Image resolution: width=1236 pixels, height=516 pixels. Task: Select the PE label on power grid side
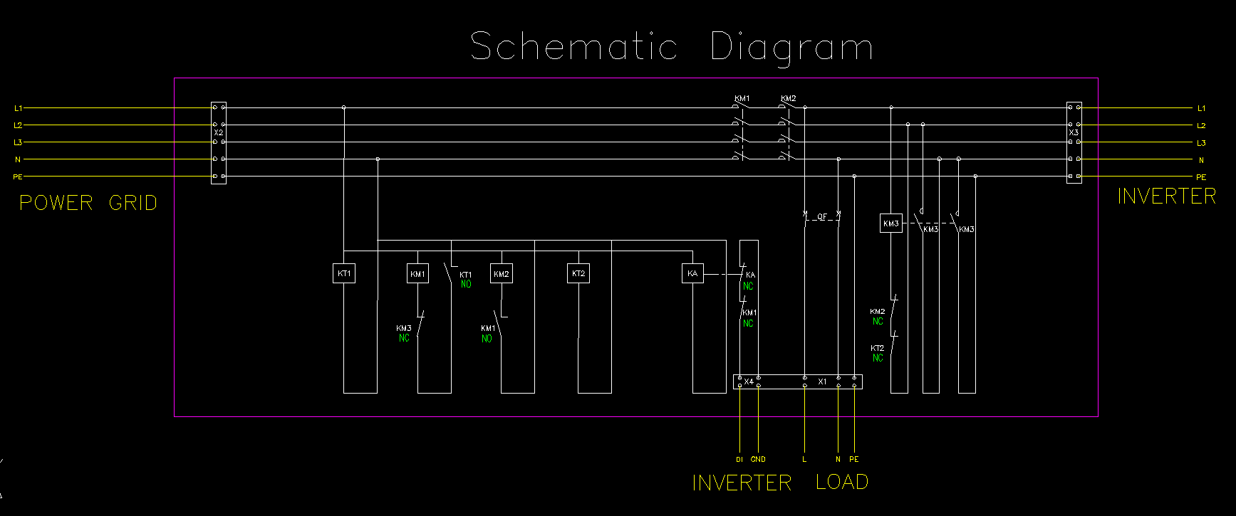click(18, 177)
